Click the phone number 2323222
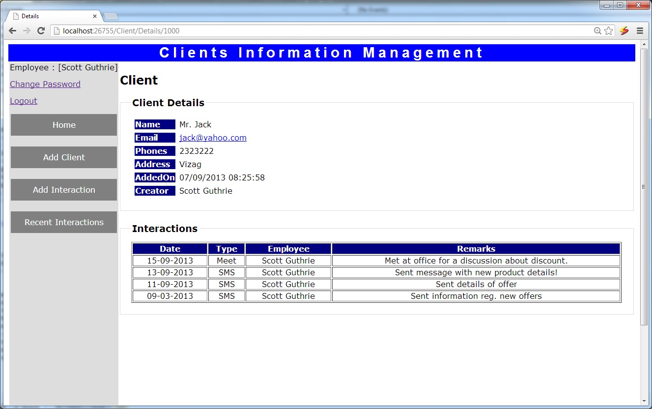Screen dimensions: 652x409 coord(197,151)
